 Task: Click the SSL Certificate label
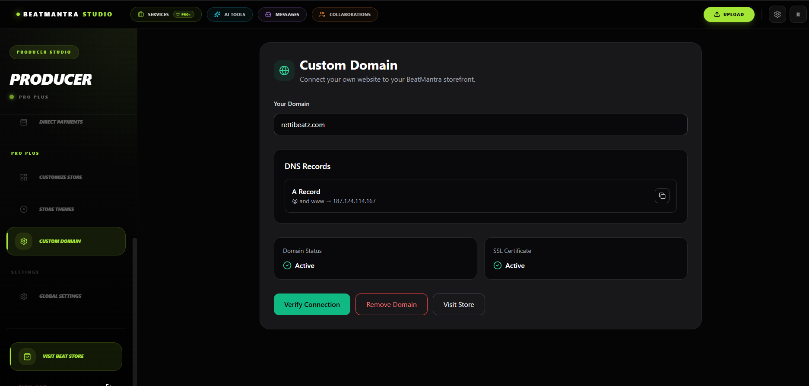[512, 251]
